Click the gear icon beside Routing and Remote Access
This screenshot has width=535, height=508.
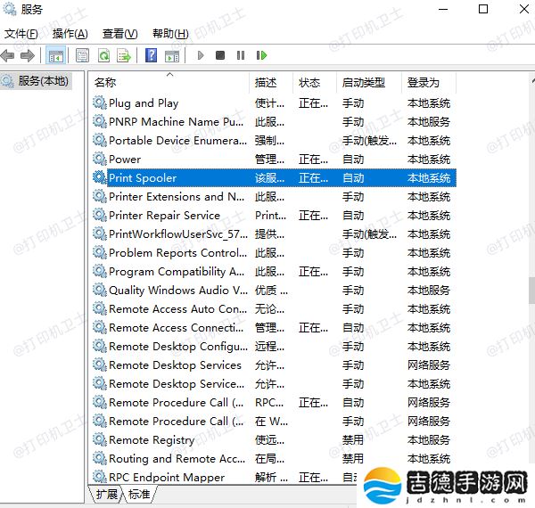pyautogui.click(x=100, y=458)
